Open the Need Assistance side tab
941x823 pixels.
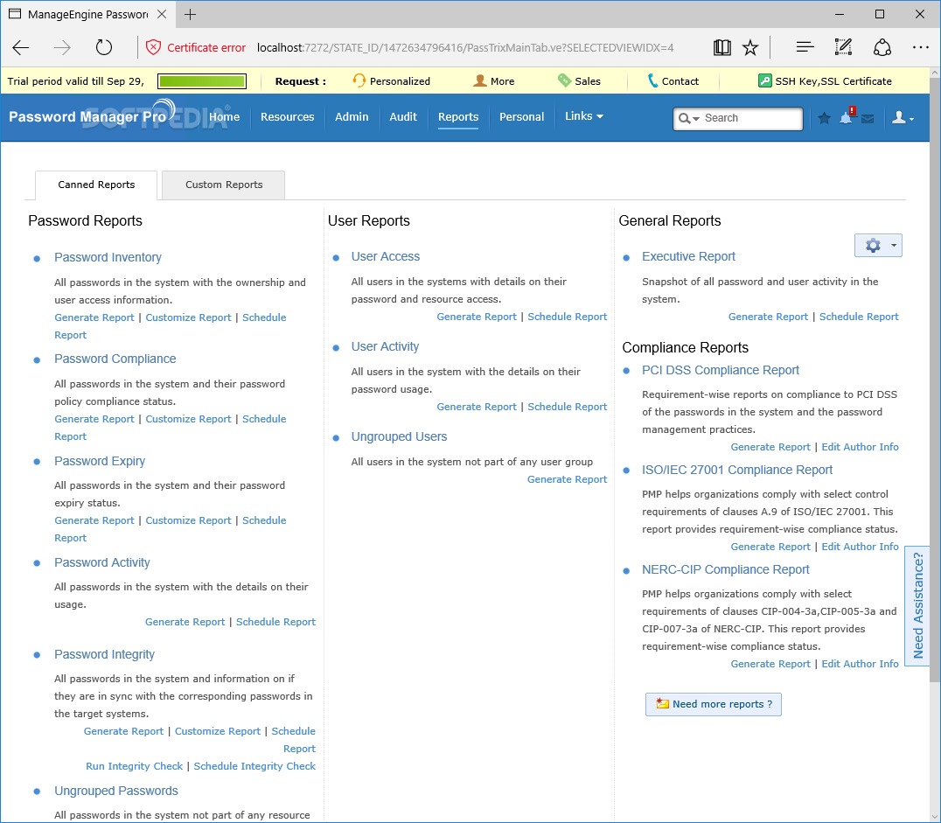point(917,605)
